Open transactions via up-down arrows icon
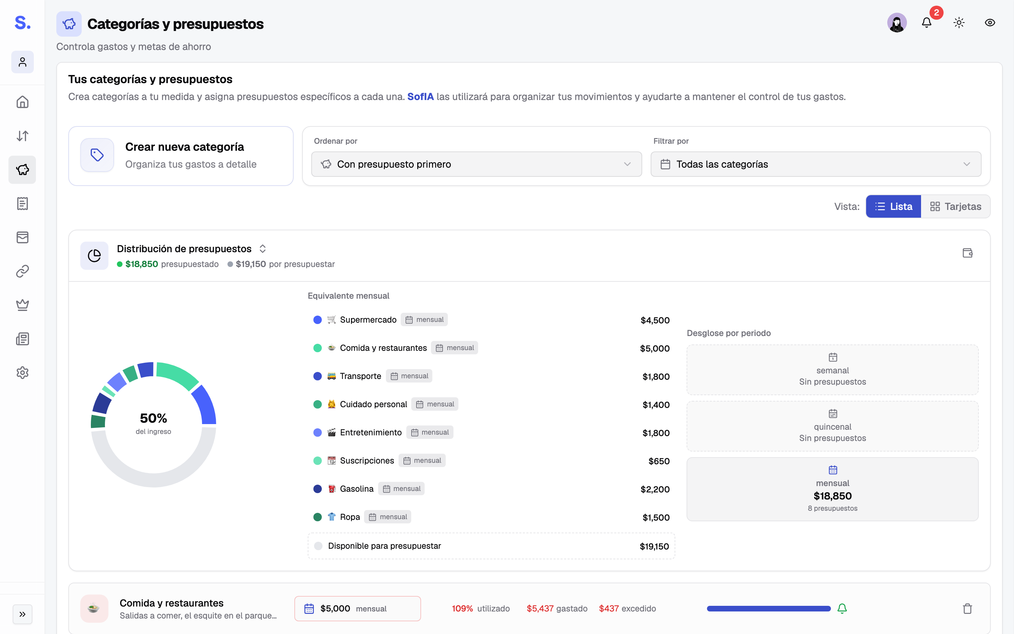 tap(23, 136)
